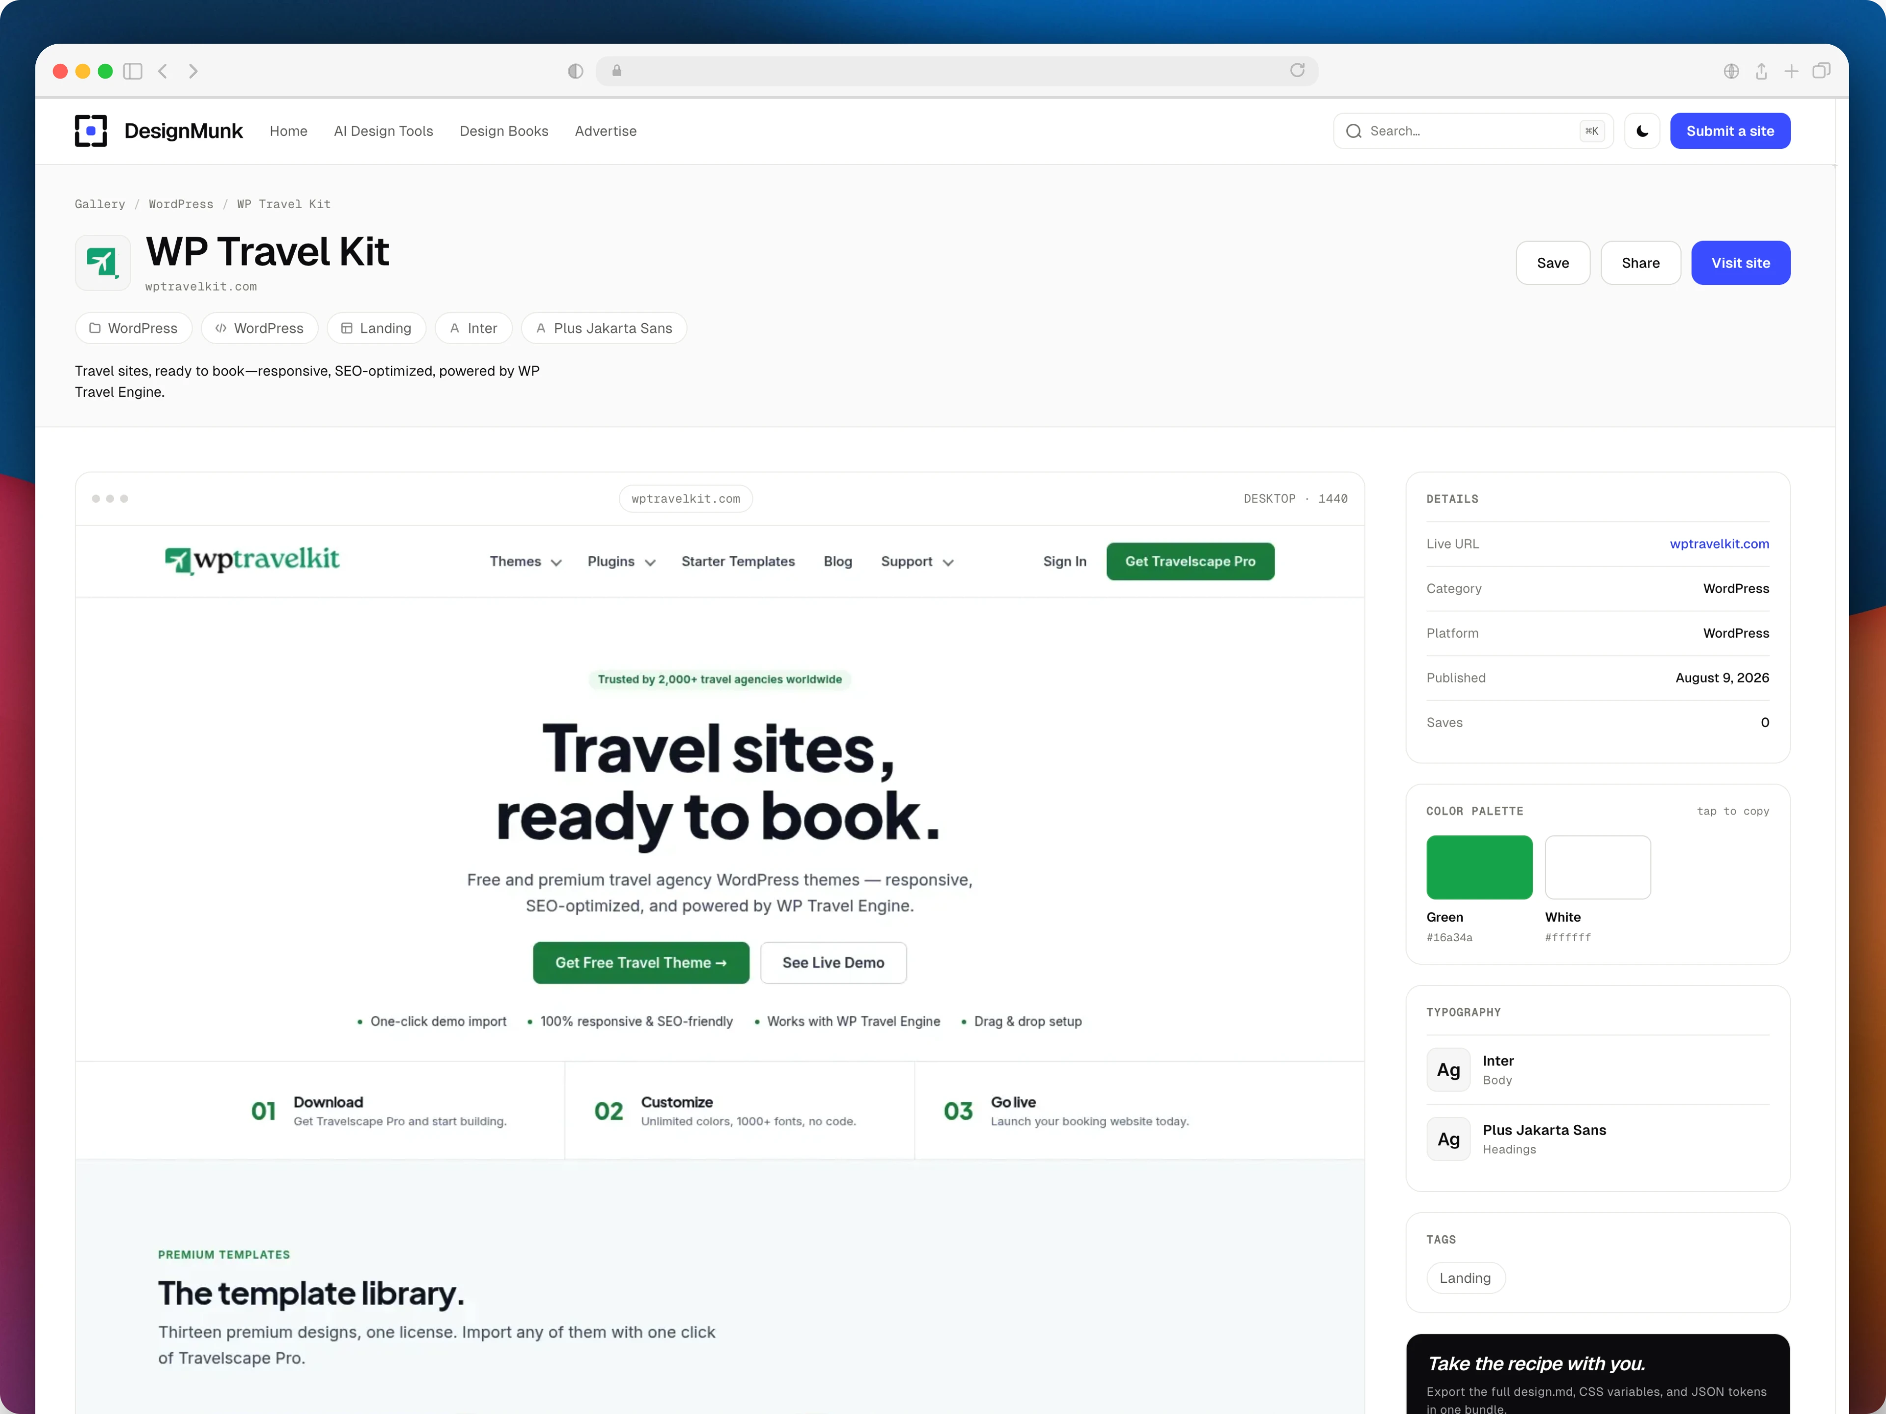Open Design Books nav item
The height and width of the screenshot is (1414, 1886).
click(504, 131)
